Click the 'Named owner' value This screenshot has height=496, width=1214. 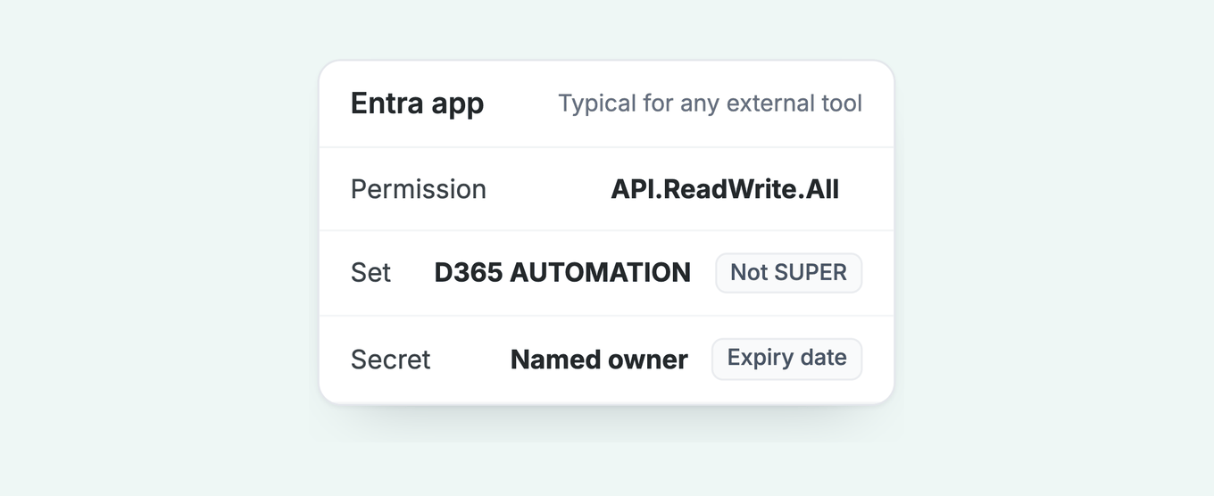(x=599, y=360)
